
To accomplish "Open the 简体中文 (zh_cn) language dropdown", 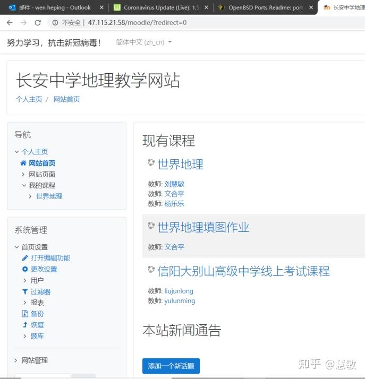I will point(143,42).
